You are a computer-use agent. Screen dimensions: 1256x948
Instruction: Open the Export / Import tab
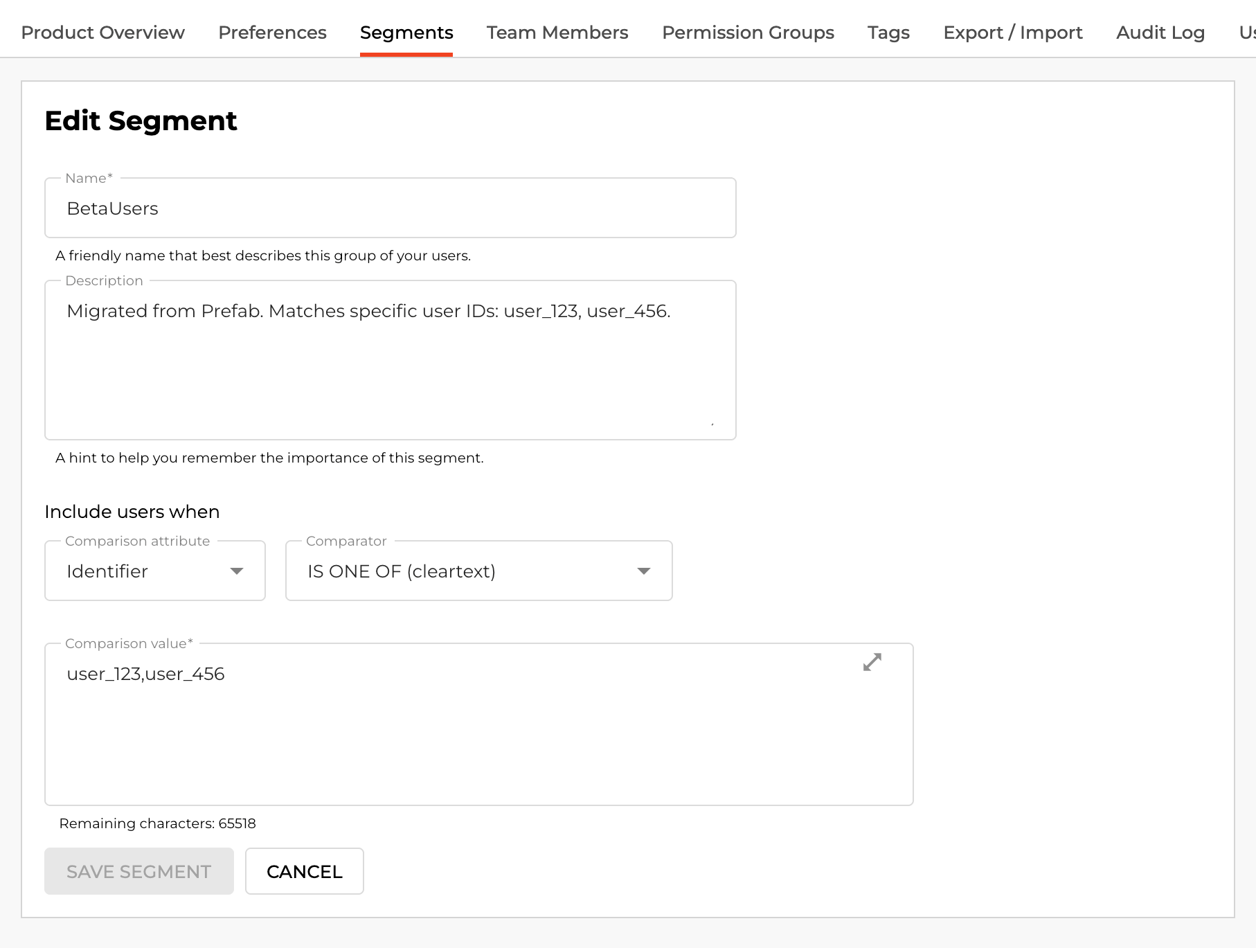click(x=1012, y=33)
